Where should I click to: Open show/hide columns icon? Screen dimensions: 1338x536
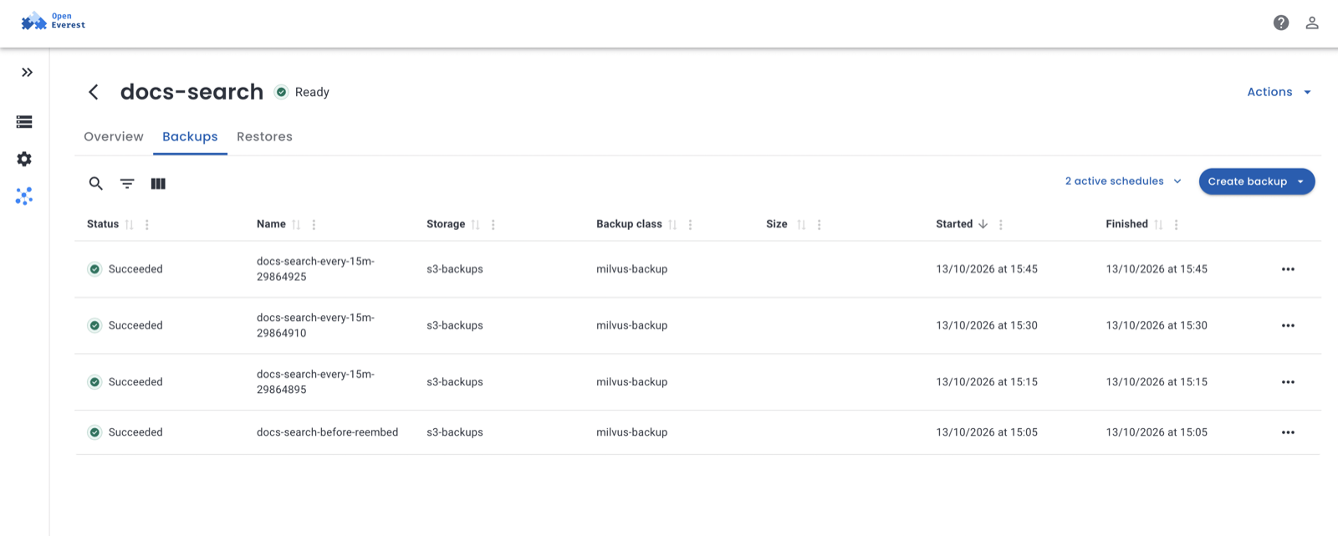(158, 183)
